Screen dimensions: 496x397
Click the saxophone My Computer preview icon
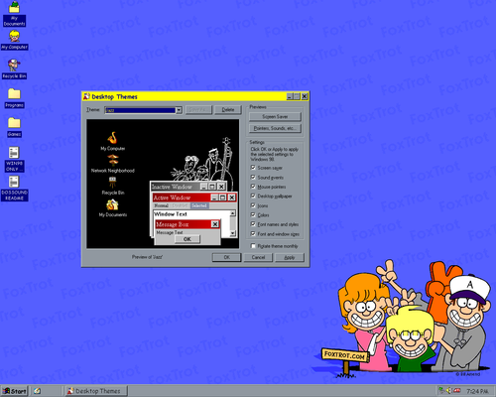(x=113, y=138)
